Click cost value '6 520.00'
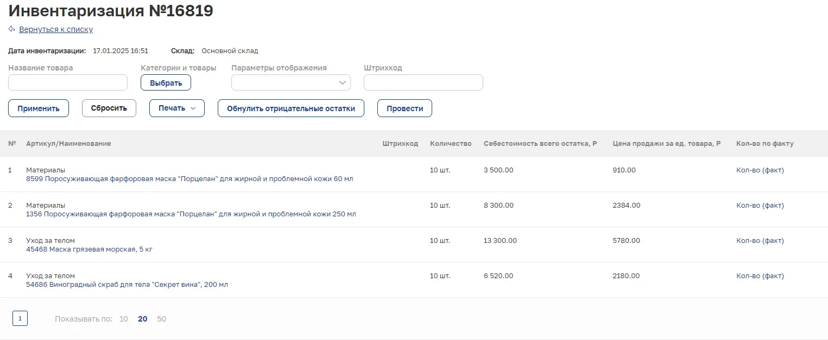Viewport: 828px width, 340px height. (x=498, y=276)
